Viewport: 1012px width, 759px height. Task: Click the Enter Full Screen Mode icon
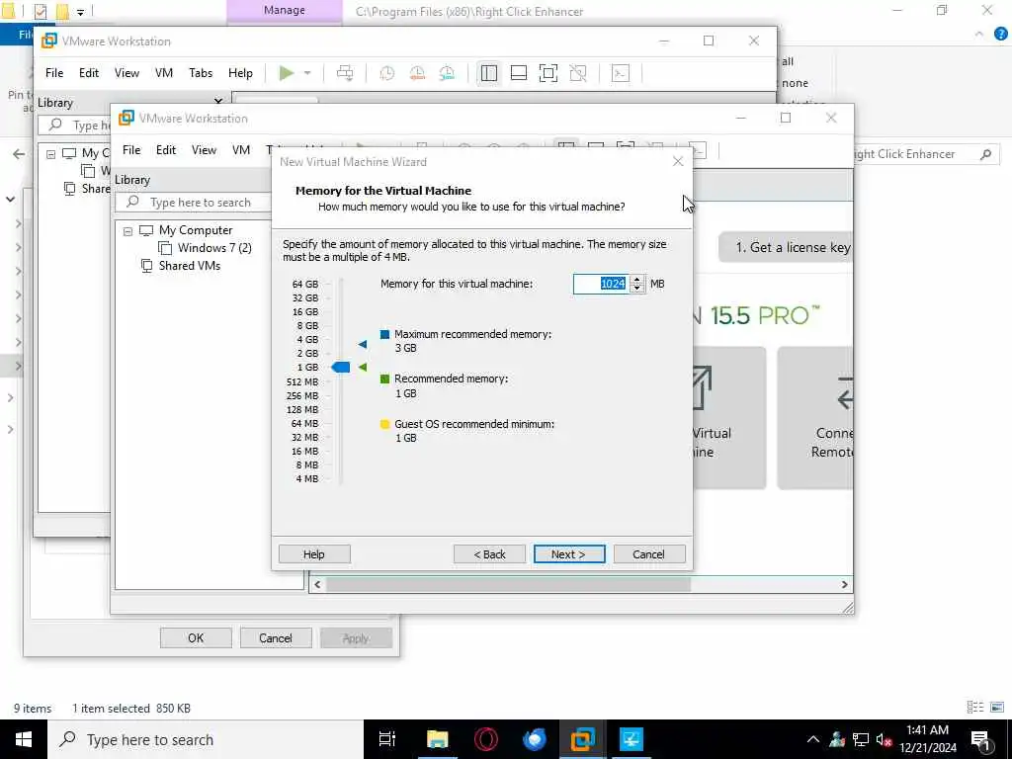548,73
